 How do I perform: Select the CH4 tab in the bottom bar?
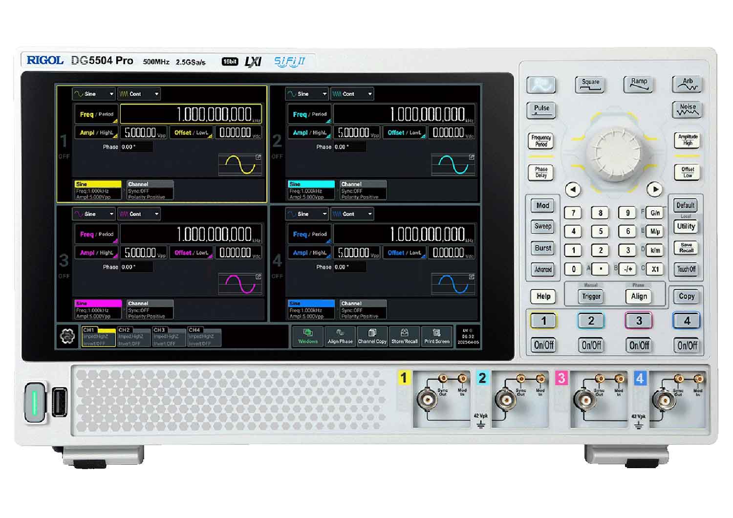tap(204, 337)
